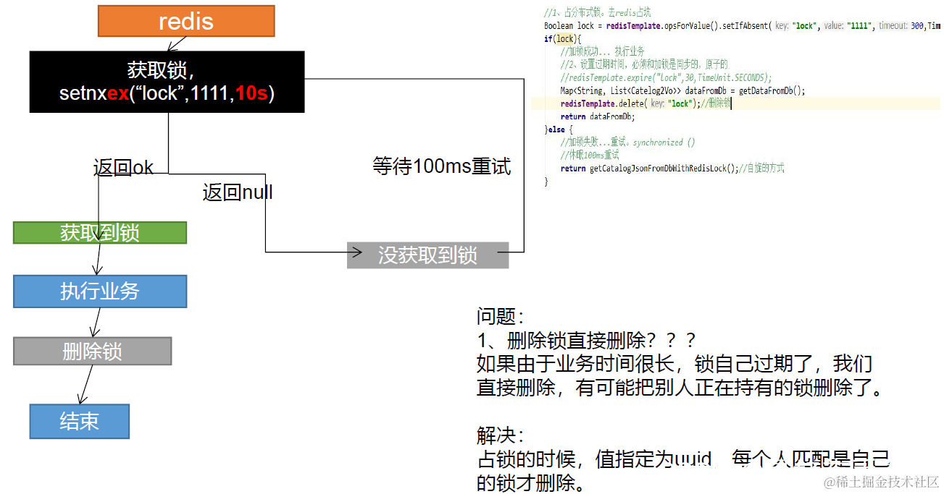The width and height of the screenshot is (944, 494).
Task: Click the gray "没获取到锁" box
Action: pos(428,255)
